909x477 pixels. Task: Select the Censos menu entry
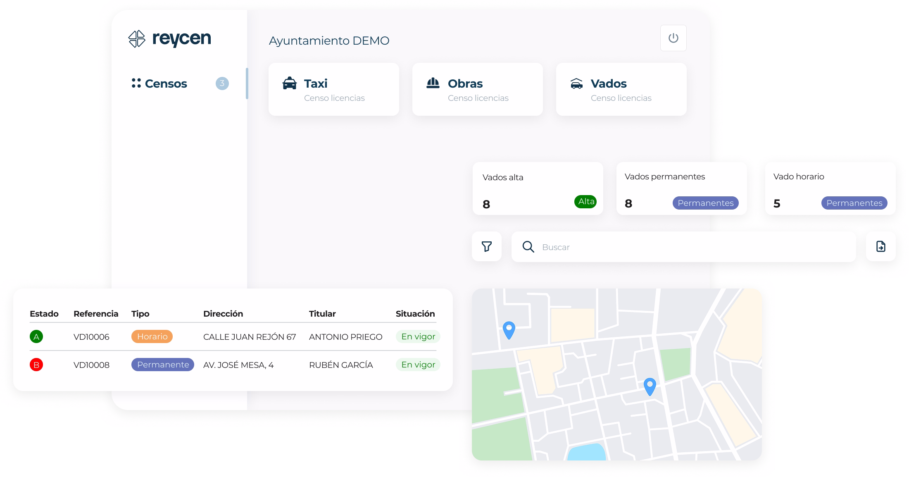pyautogui.click(x=165, y=83)
